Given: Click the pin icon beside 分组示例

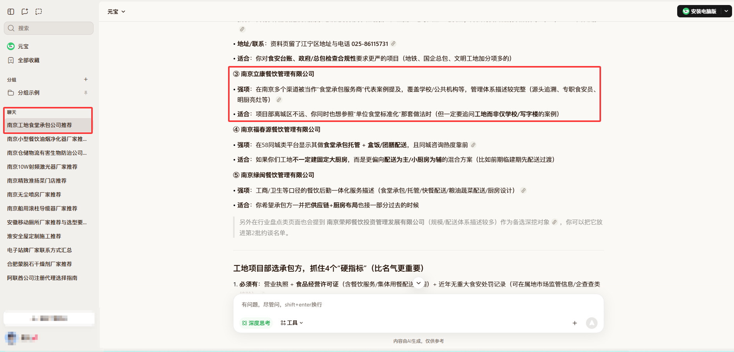Looking at the screenshot, I should coord(86,93).
